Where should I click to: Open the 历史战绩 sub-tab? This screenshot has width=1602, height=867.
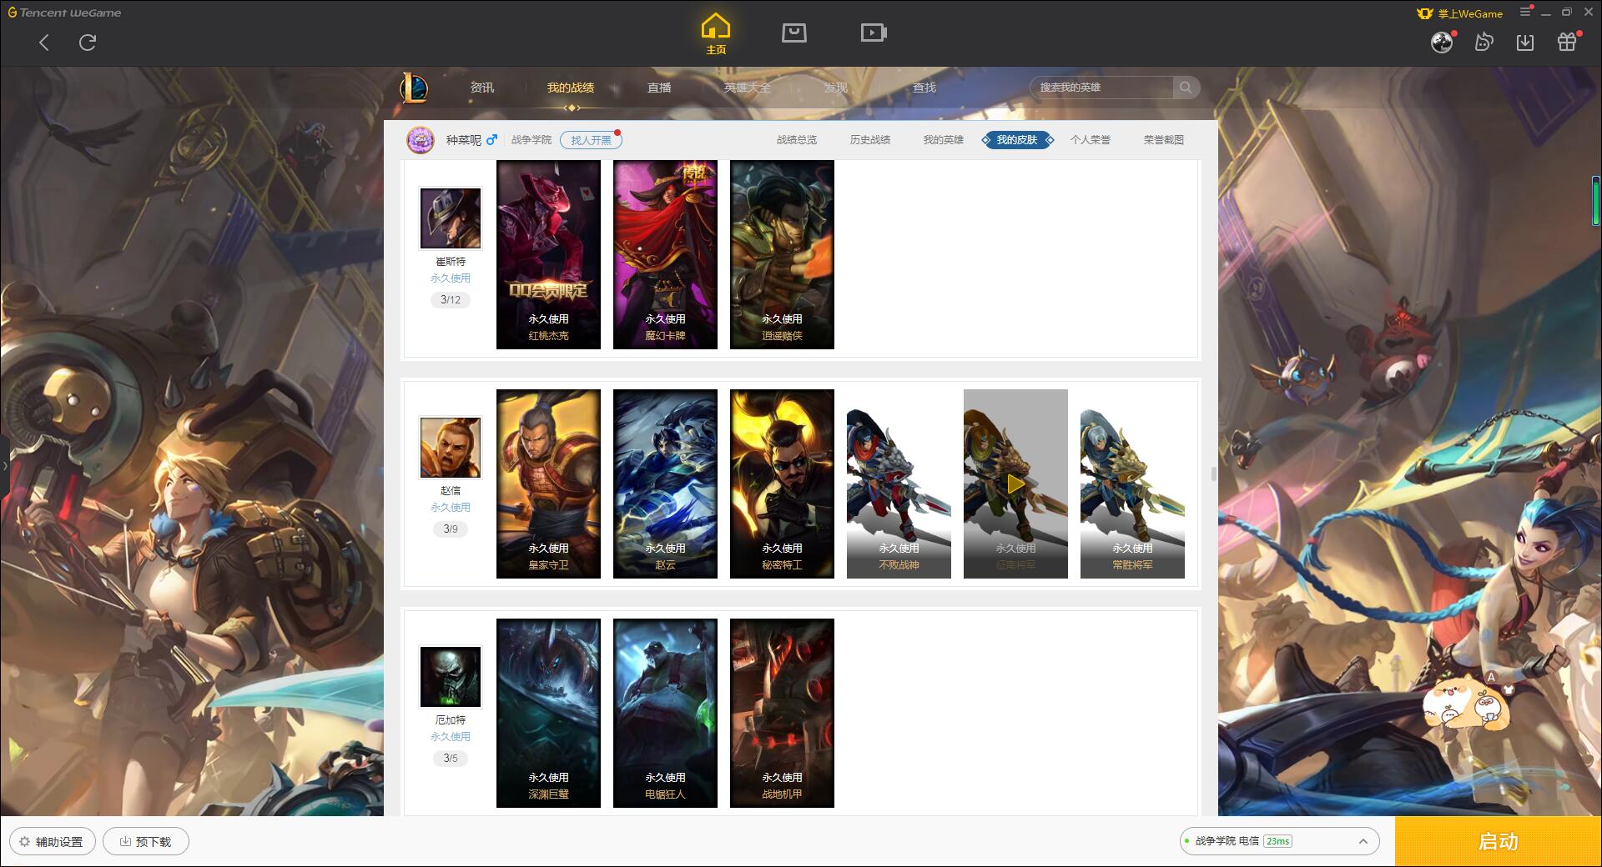coord(870,140)
